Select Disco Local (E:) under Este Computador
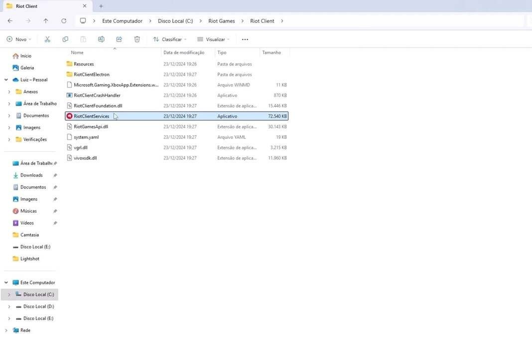The height and width of the screenshot is (348, 532). (34, 318)
